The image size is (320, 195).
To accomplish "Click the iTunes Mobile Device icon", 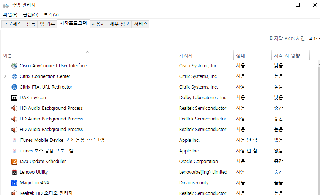I will click(14, 140).
